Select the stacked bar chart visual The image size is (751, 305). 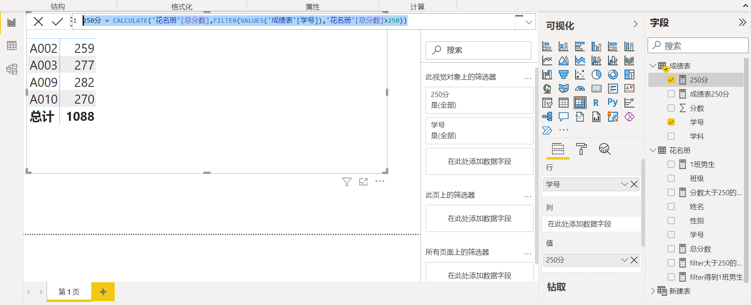[547, 47]
